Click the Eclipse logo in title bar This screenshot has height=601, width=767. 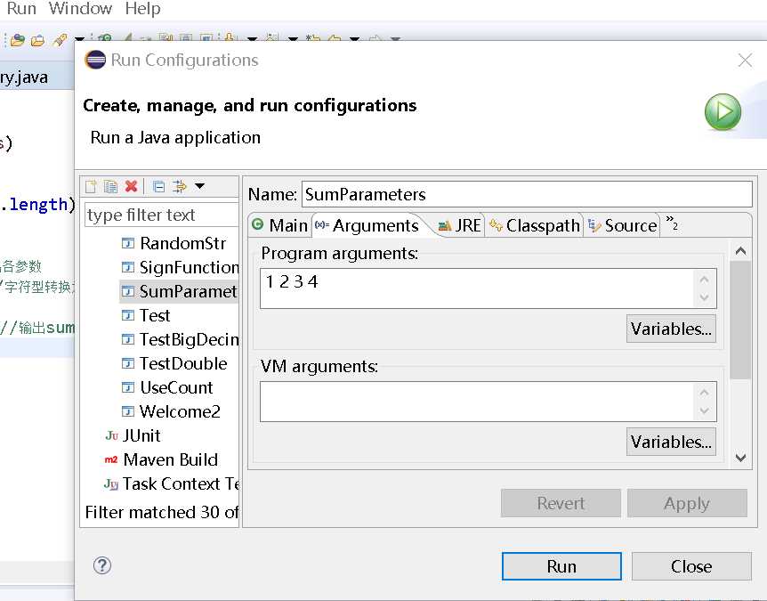pyautogui.click(x=95, y=61)
